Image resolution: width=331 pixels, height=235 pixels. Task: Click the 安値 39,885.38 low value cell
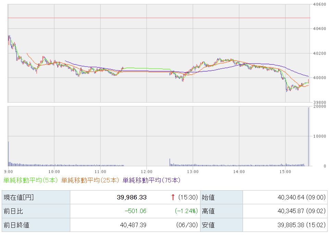(285, 225)
